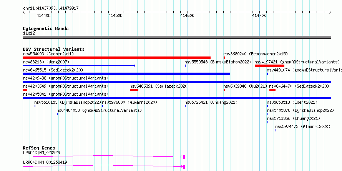Click the 41470k ruler tick label
The width and height of the screenshot is (342, 171).
tap(259, 15)
